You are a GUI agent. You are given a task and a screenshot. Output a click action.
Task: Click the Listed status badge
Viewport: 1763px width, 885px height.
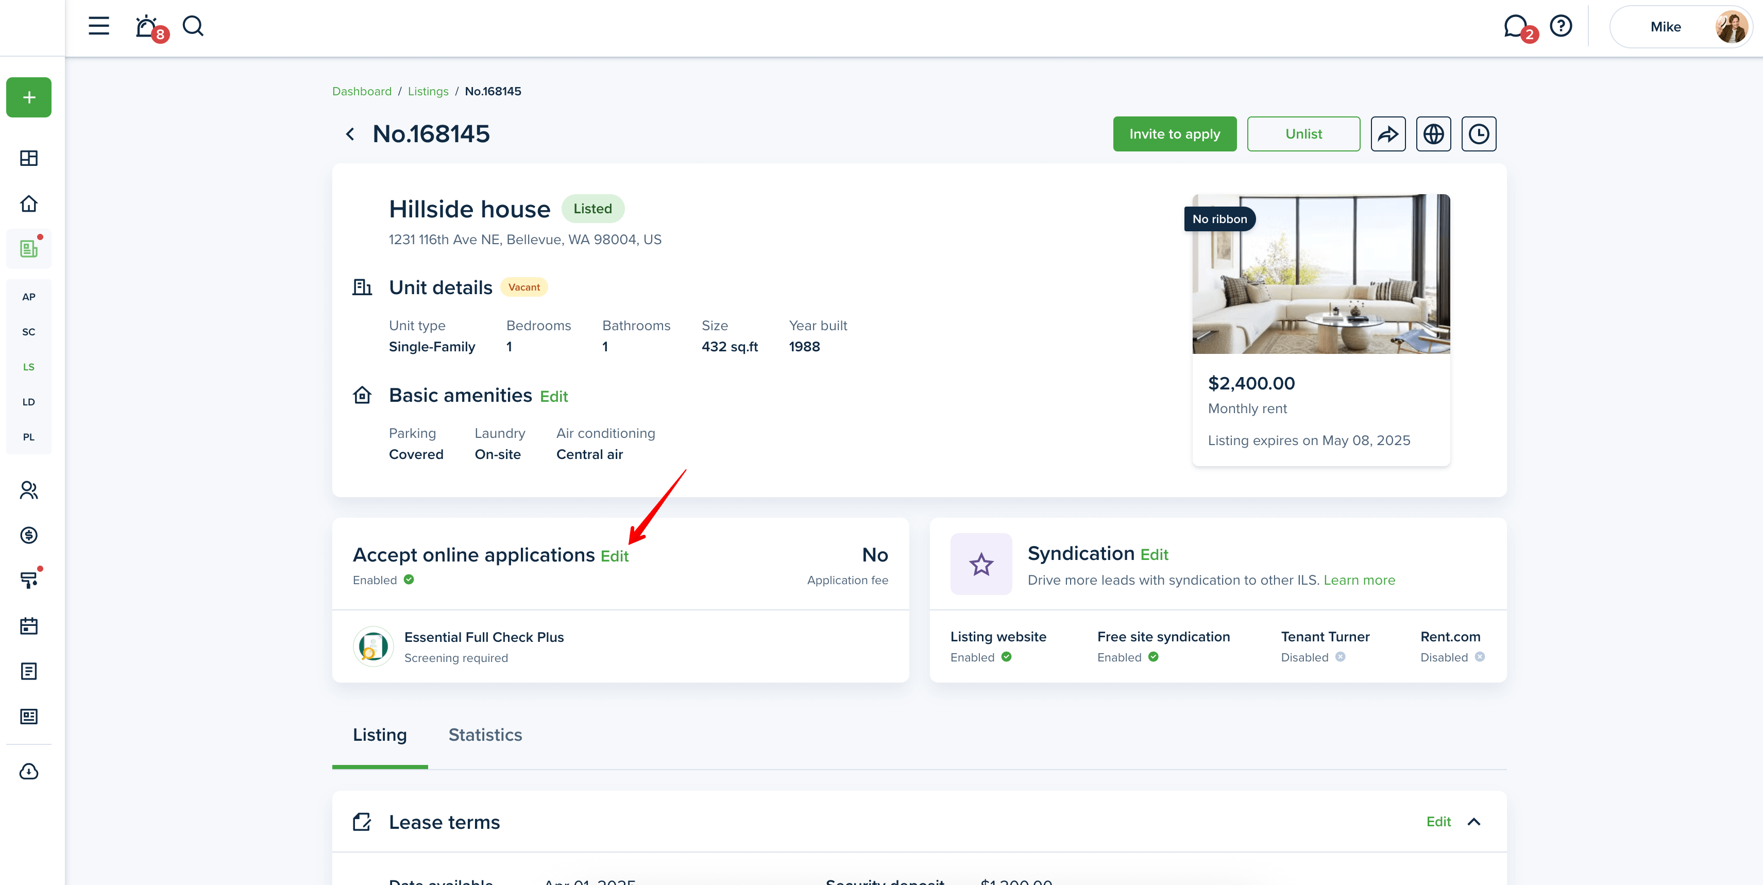pos(592,209)
